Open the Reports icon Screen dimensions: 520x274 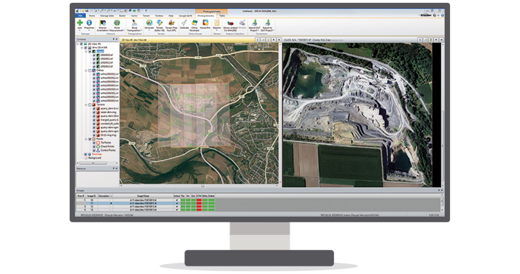tap(217, 23)
